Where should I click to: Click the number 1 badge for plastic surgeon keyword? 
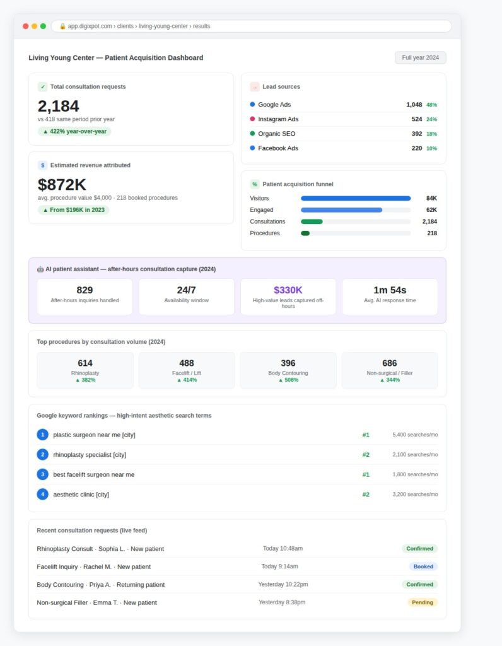click(42, 435)
